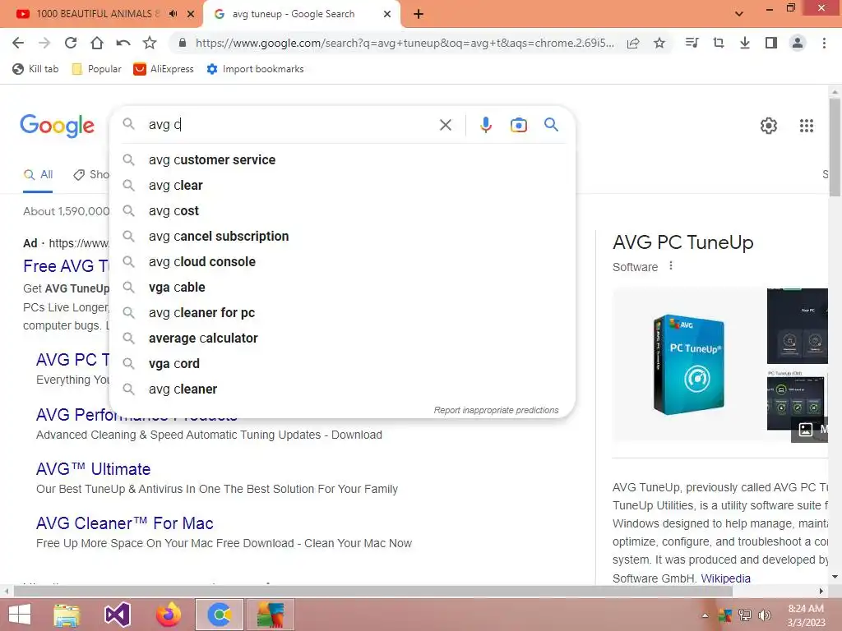
Task: Choose suggestion avg cost
Action: (342, 211)
